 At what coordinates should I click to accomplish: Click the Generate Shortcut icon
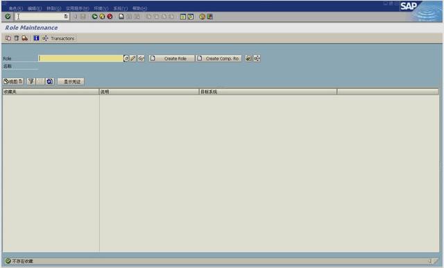point(191,17)
